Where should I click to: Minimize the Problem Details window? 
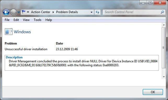143,3
